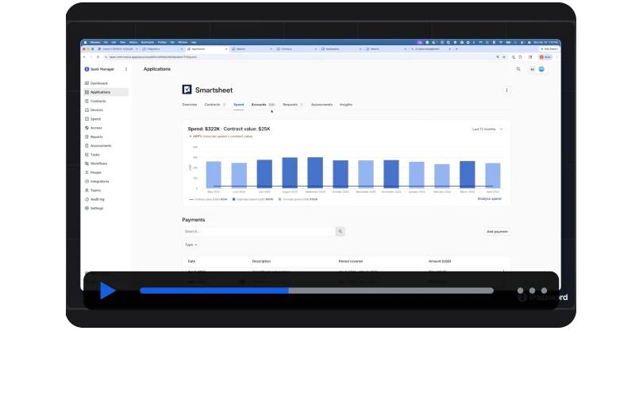Open the Apple menu
This screenshot has width=643, height=400.
click(85, 42)
